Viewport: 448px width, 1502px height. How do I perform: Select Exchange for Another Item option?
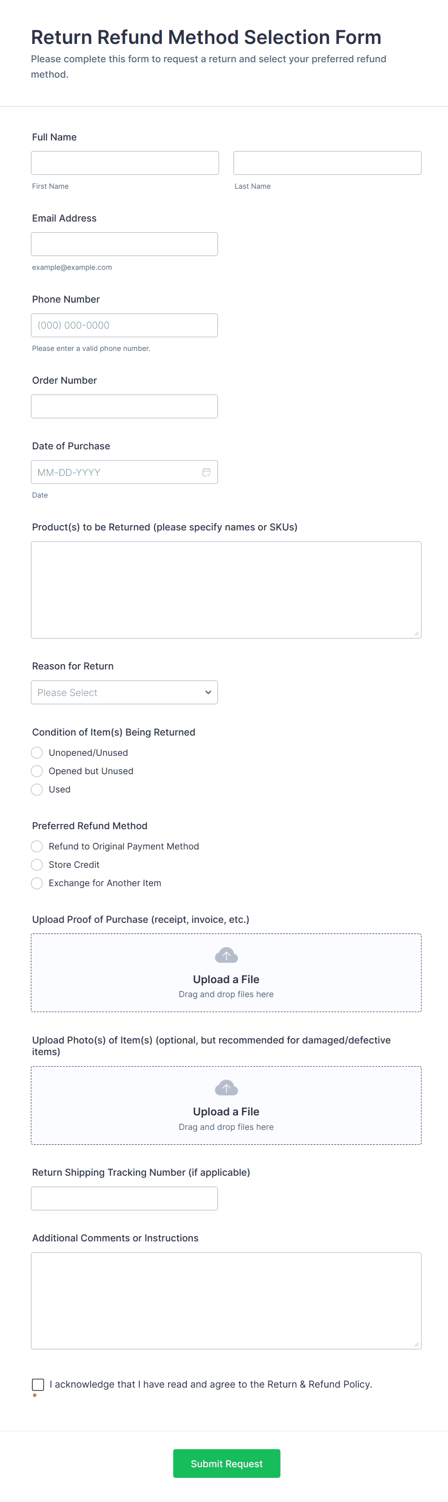37,883
